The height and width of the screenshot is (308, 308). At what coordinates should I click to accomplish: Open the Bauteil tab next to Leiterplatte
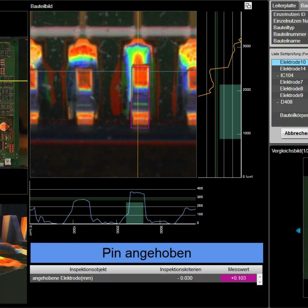[304, 6]
